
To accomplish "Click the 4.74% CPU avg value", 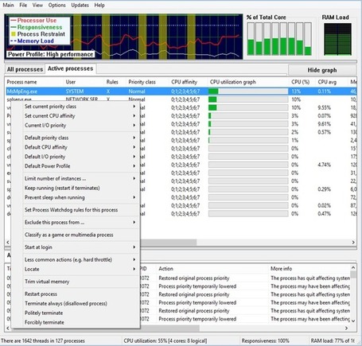I will [x=324, y=165].
